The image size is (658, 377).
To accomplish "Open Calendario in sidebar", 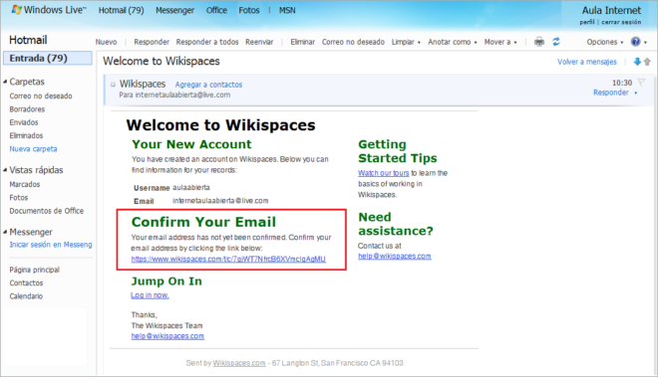I will pyautogui.click(x=26, y=296).
